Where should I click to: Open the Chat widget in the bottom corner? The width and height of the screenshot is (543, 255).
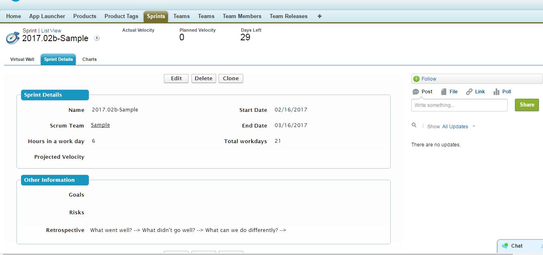(x=517, y=246)
